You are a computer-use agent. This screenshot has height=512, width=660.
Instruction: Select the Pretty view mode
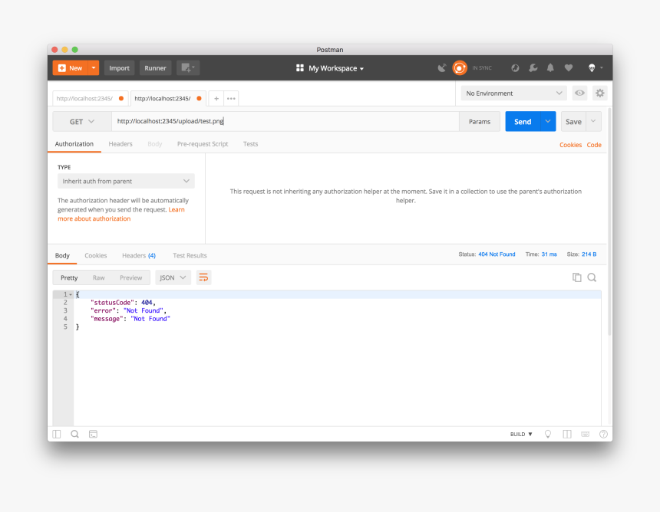pos(69,277)
